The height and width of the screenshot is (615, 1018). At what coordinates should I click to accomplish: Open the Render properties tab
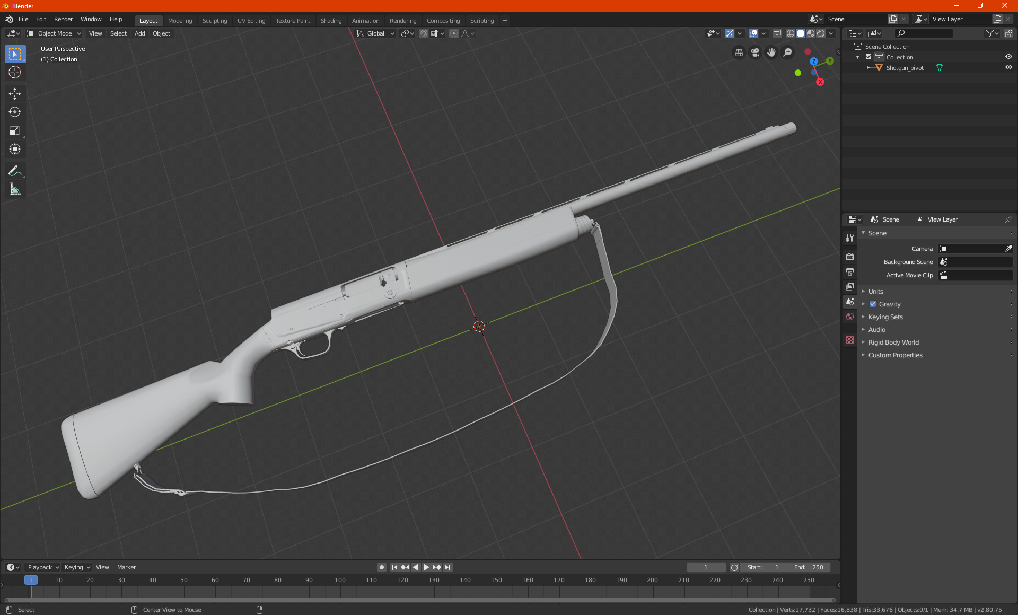pos(850,257)
